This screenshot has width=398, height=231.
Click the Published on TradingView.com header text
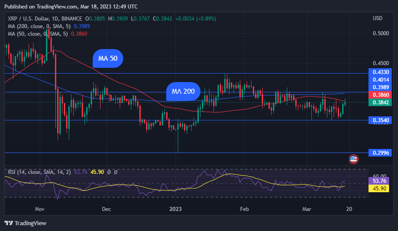click(71, 7)
